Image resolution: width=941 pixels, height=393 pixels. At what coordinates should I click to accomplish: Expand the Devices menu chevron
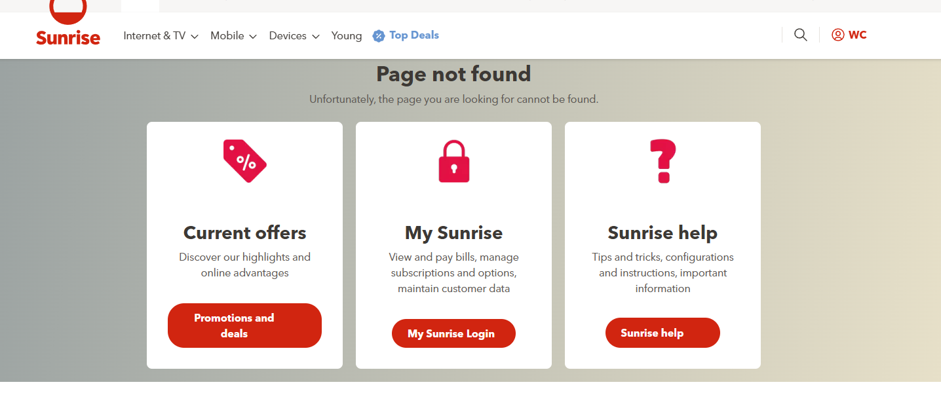click(x=315, y=37)
